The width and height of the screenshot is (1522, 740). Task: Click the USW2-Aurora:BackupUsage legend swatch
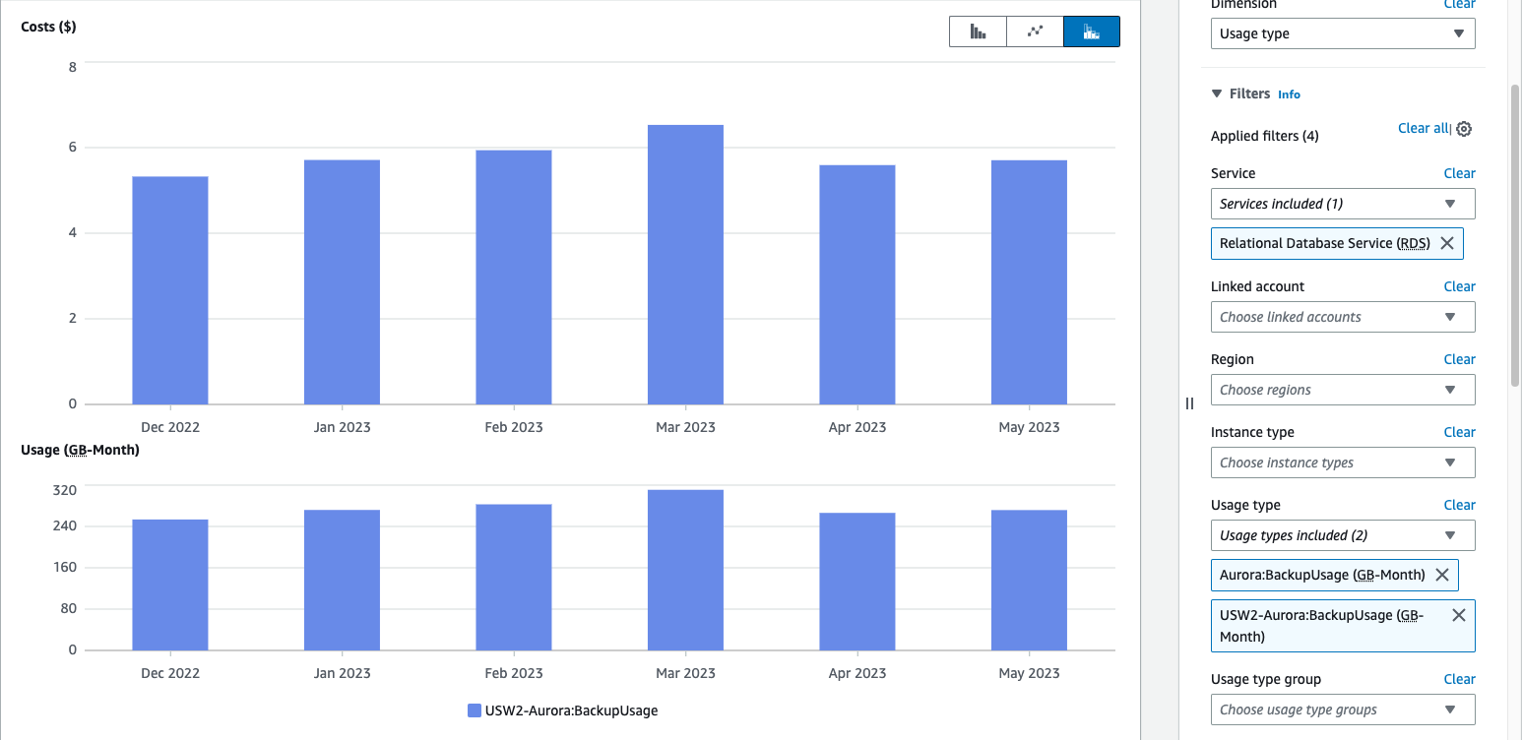point(474,709)
